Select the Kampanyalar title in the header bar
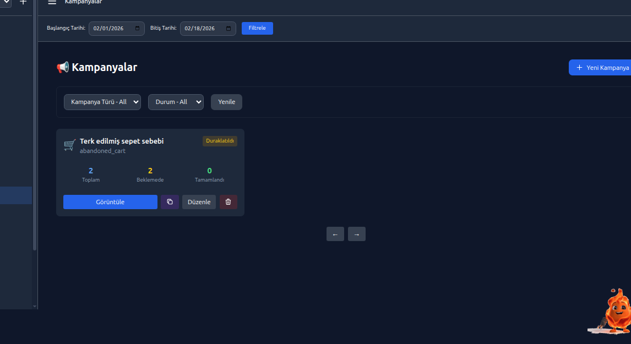 (83, 2)
